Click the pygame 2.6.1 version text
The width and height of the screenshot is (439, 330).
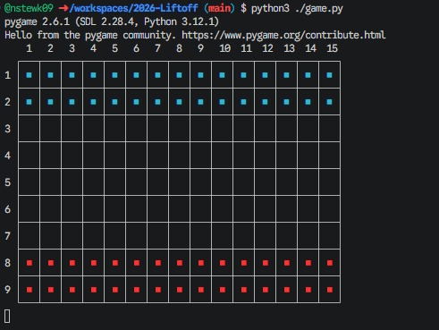coord(37,21)
